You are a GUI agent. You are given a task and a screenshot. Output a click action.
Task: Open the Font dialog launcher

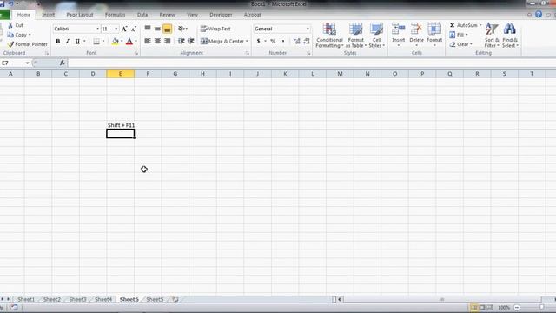point(136,53)
